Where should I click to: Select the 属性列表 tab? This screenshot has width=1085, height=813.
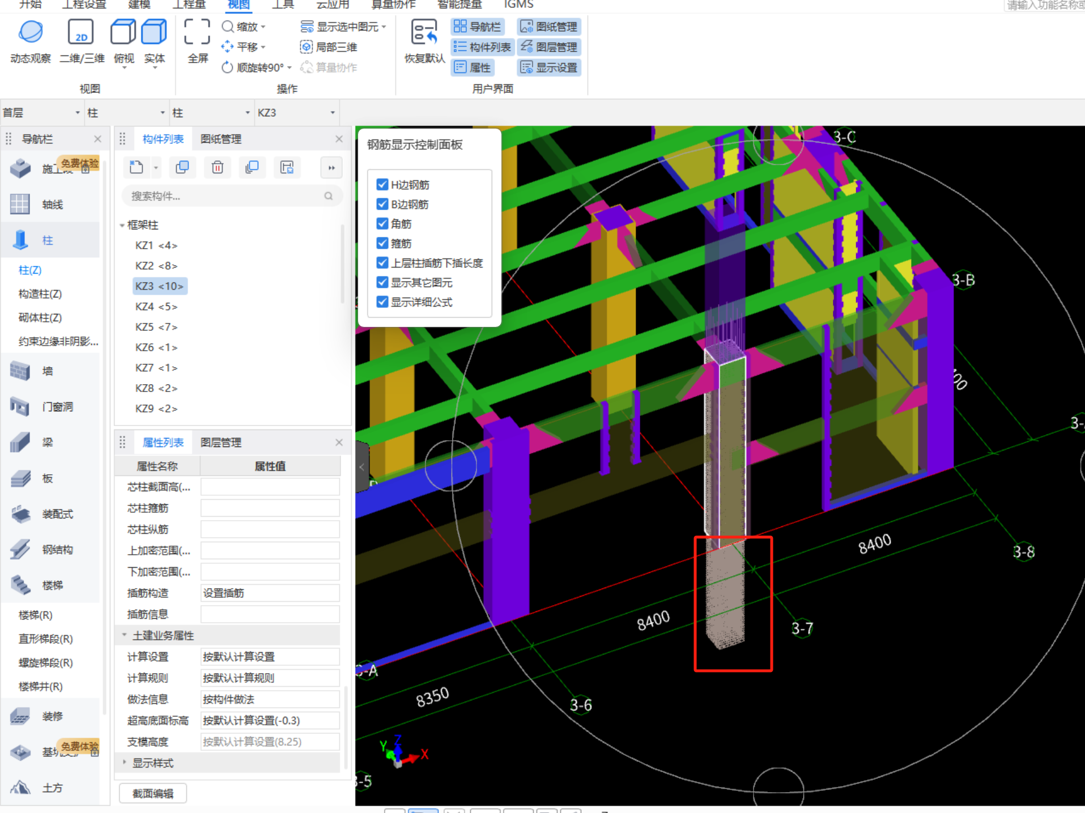click(x=163, y=442)
